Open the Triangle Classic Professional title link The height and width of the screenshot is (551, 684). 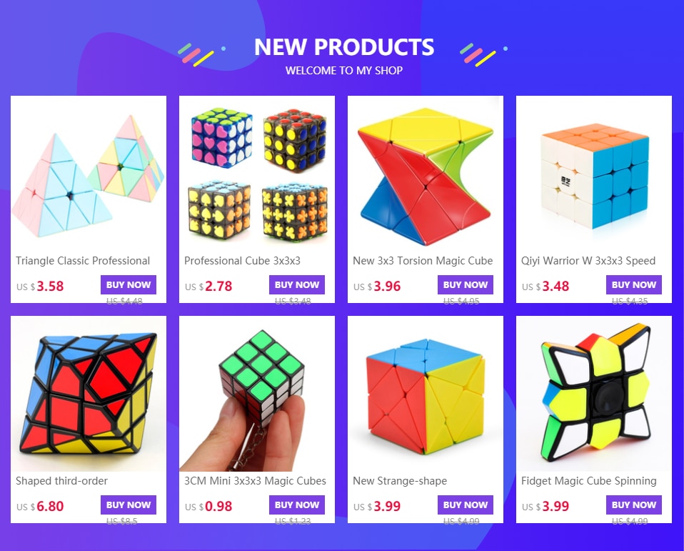click(x=83, y=261)
